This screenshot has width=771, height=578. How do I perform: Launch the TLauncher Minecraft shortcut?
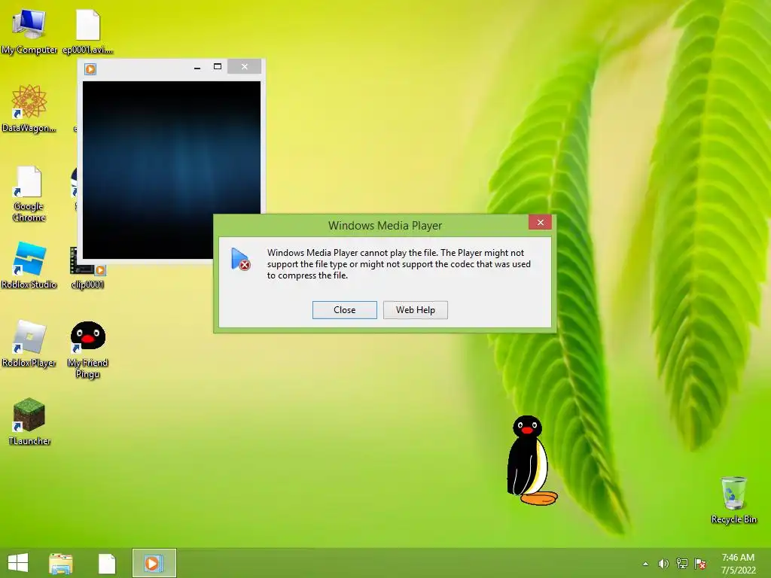point(29,421)
